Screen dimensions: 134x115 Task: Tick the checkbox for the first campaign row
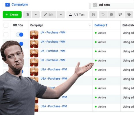[6, 34]
